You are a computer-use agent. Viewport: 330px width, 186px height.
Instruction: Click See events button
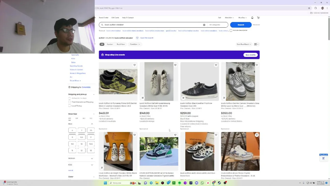pos(250,55)
